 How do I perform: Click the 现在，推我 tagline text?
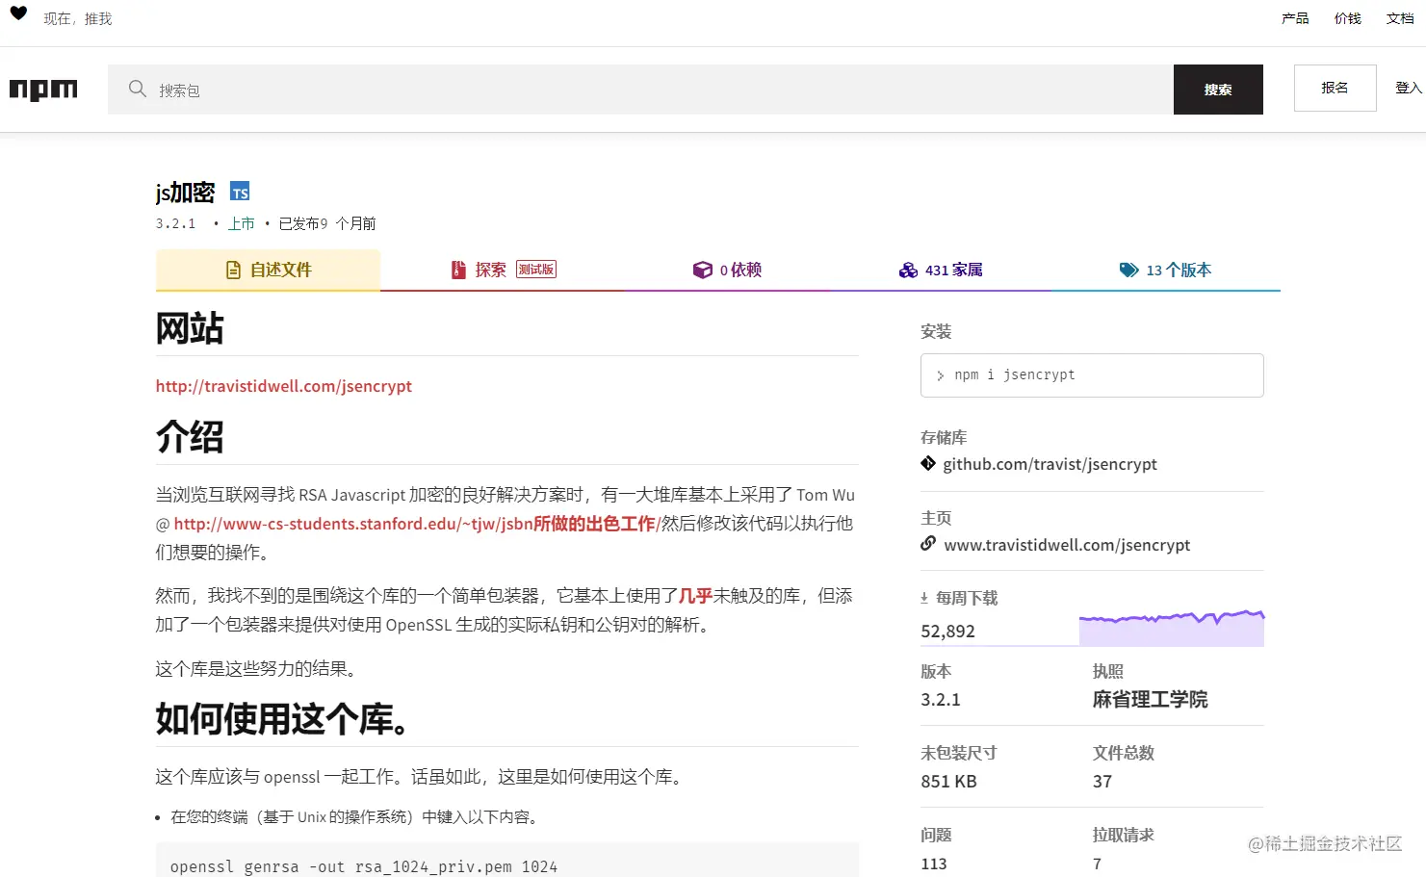pos(78,19)
